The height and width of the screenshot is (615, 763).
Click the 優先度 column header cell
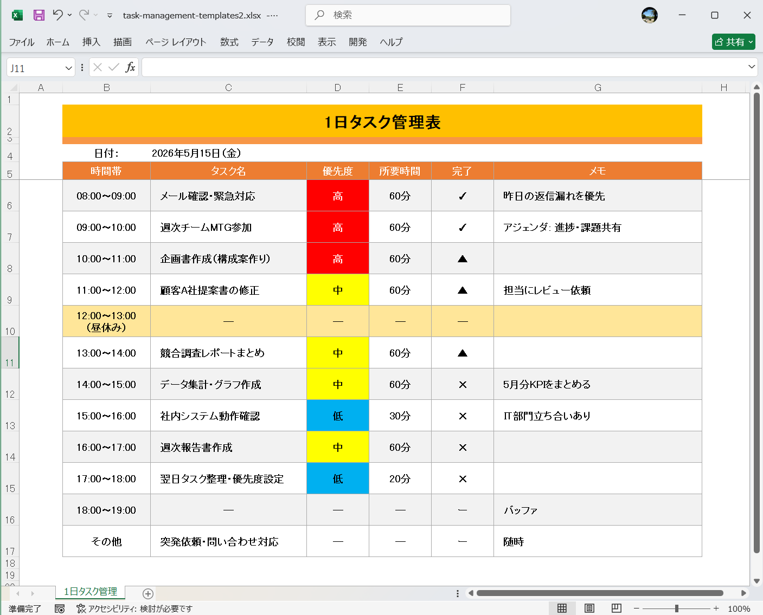tap(338, 171)
